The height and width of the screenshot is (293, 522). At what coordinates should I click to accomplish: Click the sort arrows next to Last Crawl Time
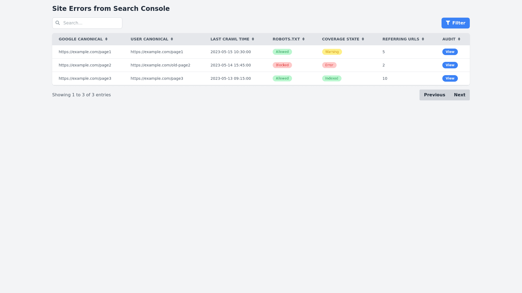click(253, 39)
